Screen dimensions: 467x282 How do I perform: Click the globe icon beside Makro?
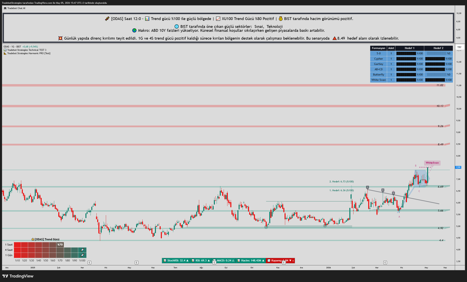pyautogui.click(x=134, y=30)
